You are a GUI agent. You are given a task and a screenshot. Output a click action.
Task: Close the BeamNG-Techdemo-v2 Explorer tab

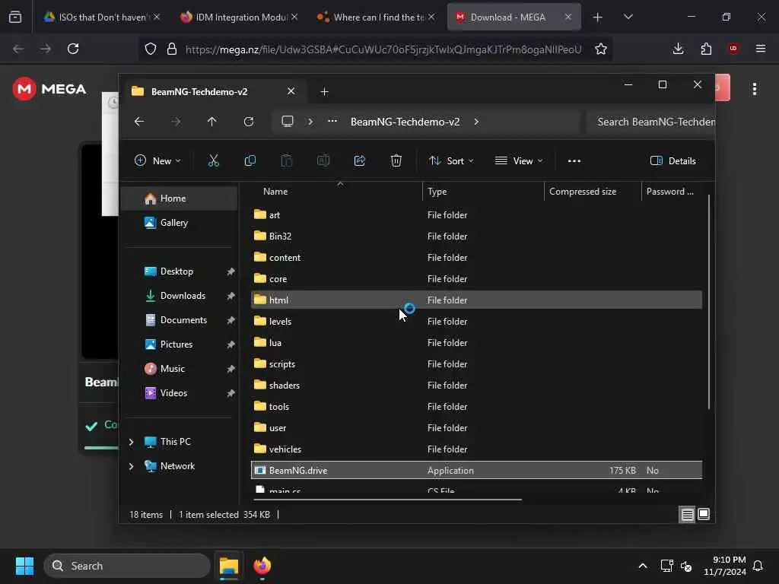(x=291, y=91)
